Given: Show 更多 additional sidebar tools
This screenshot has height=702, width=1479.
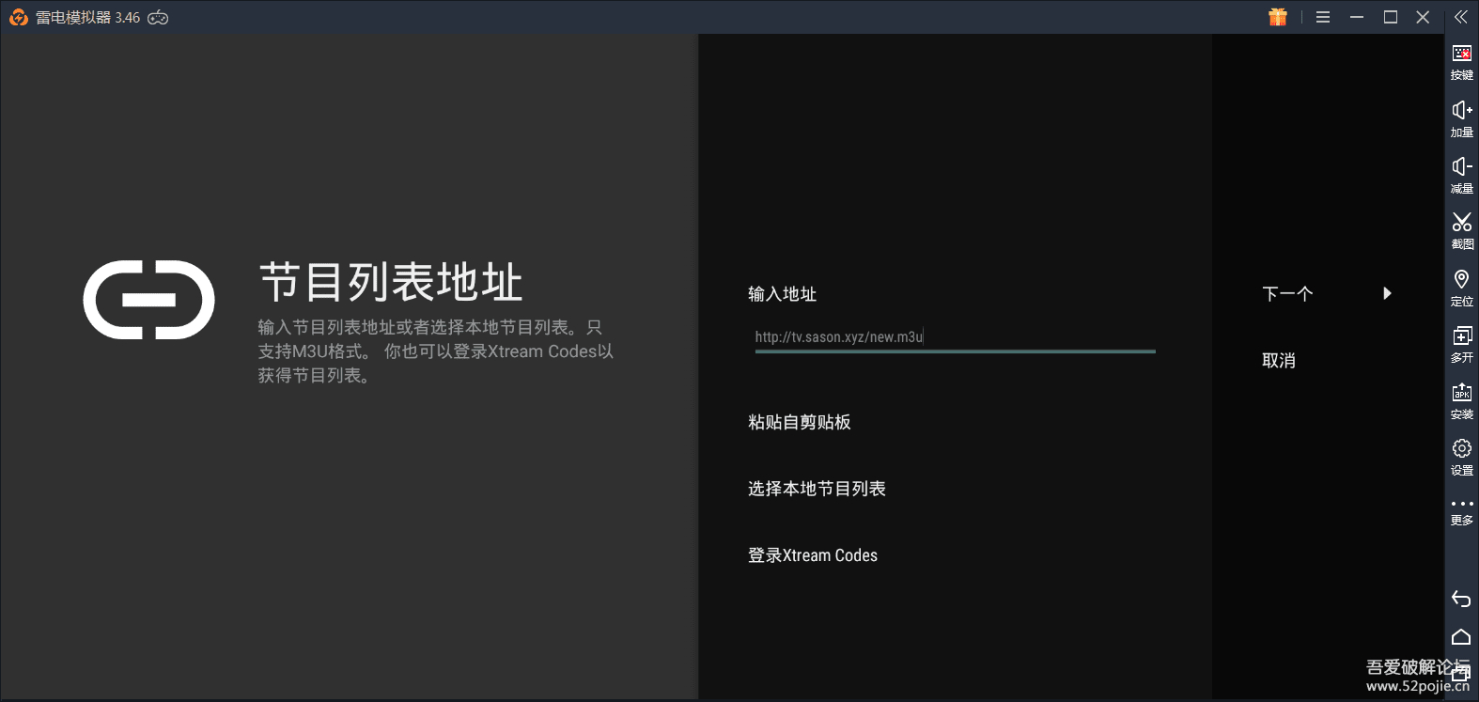Looking at the screenshot, I should coord(1461,511).
